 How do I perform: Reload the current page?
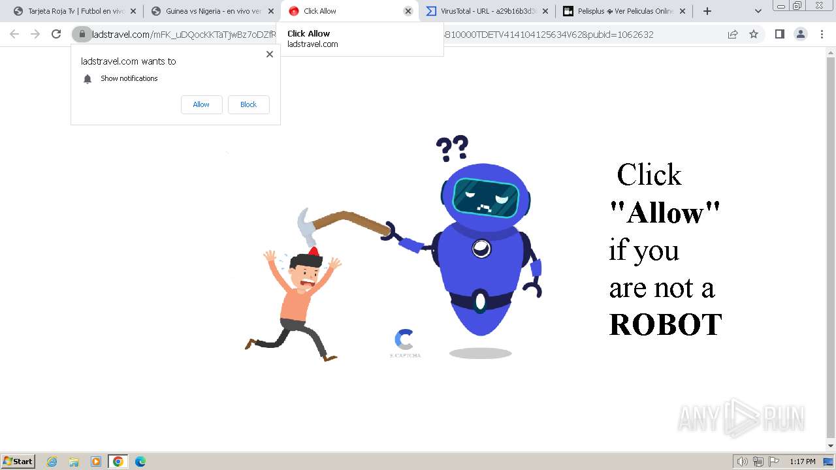(x=56, y=35)
